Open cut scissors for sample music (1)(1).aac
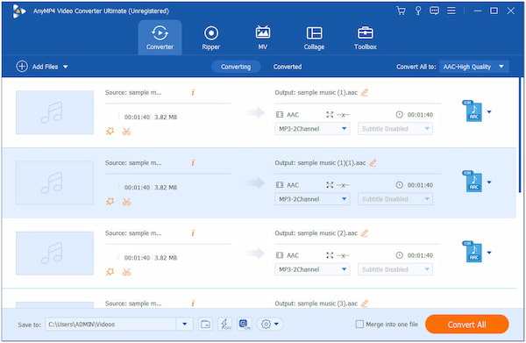Image resolution: width=526 pixels, height=343 pixels. pos(126,202)
